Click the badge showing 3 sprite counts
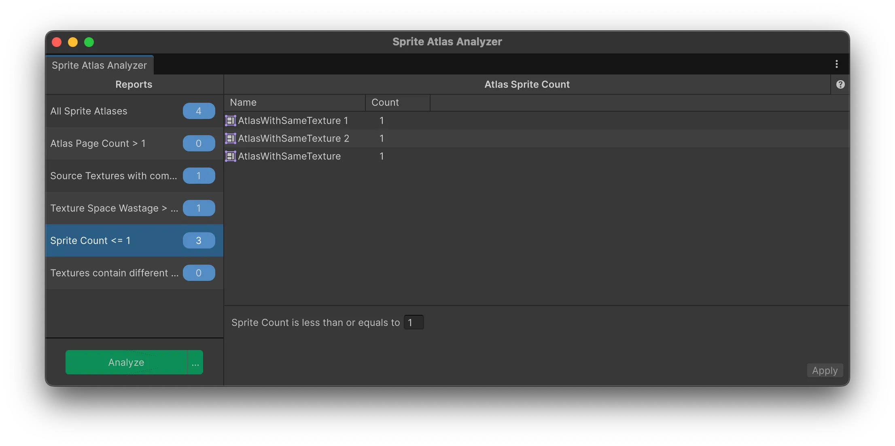This screenshot has width=895, height=446. pyautogui.click(x=199, y=240)
